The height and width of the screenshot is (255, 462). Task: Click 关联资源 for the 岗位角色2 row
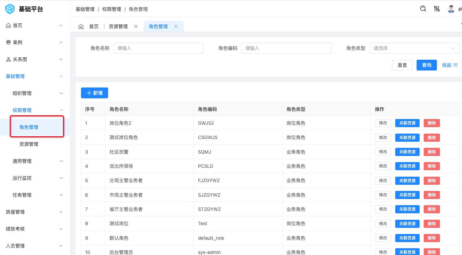[x=407, y=123]
